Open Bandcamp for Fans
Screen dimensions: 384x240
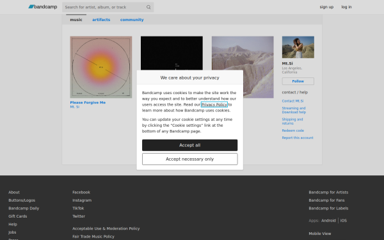coord(326,200)
